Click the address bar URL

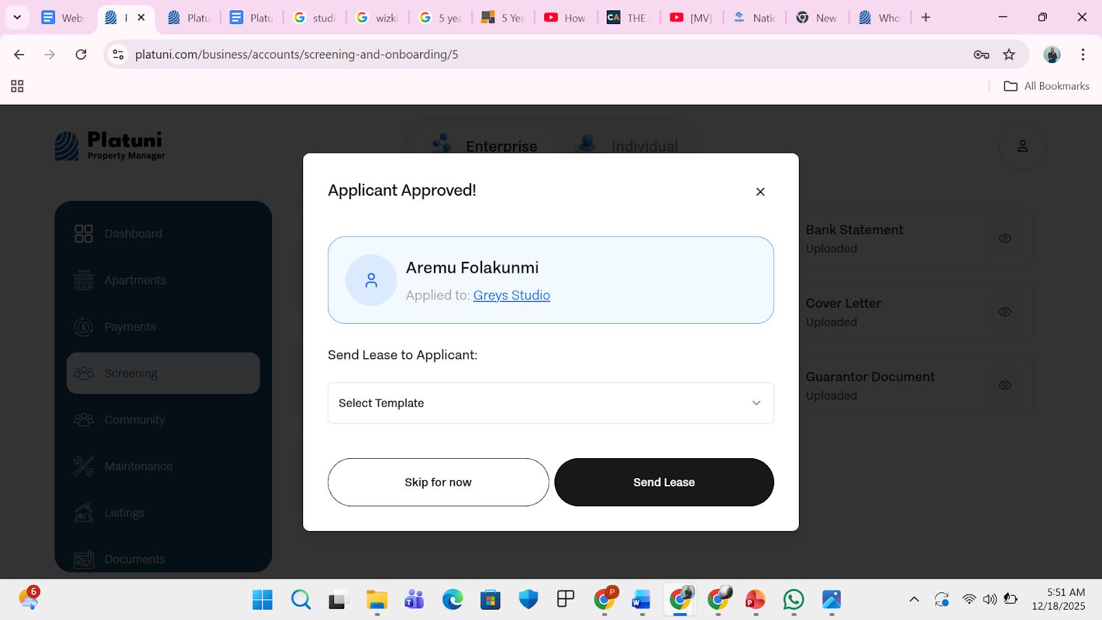point(297,54)
